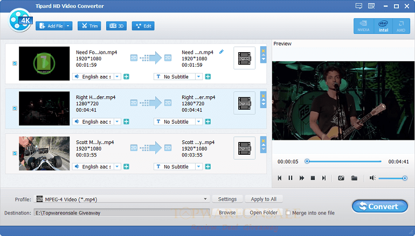This screenshot has height=236, width=415.
Task: Start conversion with Convert button
Action: [380, 206]
